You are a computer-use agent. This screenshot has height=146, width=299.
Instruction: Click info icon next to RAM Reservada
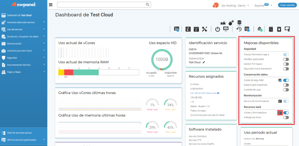218,93
